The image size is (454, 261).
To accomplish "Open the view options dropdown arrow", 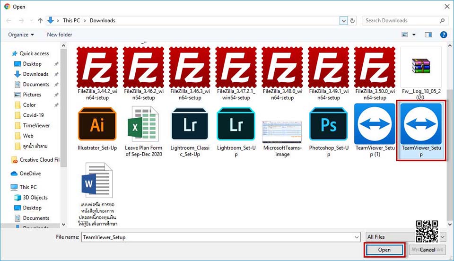I will [414, 35].
